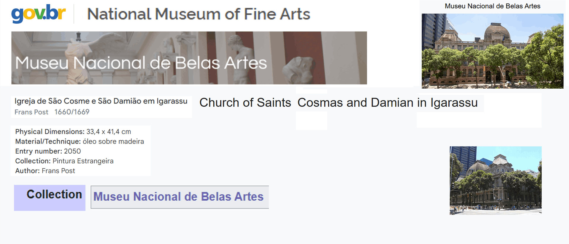569x244 pixels.
Task: Click Frans Post in the Author line
Action: coord(58,171)
